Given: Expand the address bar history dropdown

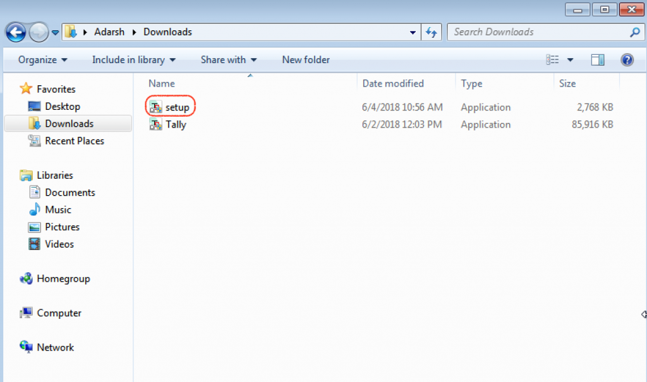Looking at the screenshot, I should (x=412, y=32).
